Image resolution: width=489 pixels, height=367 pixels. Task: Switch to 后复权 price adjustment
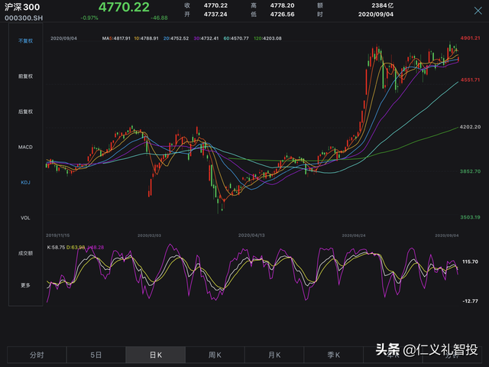26,112
